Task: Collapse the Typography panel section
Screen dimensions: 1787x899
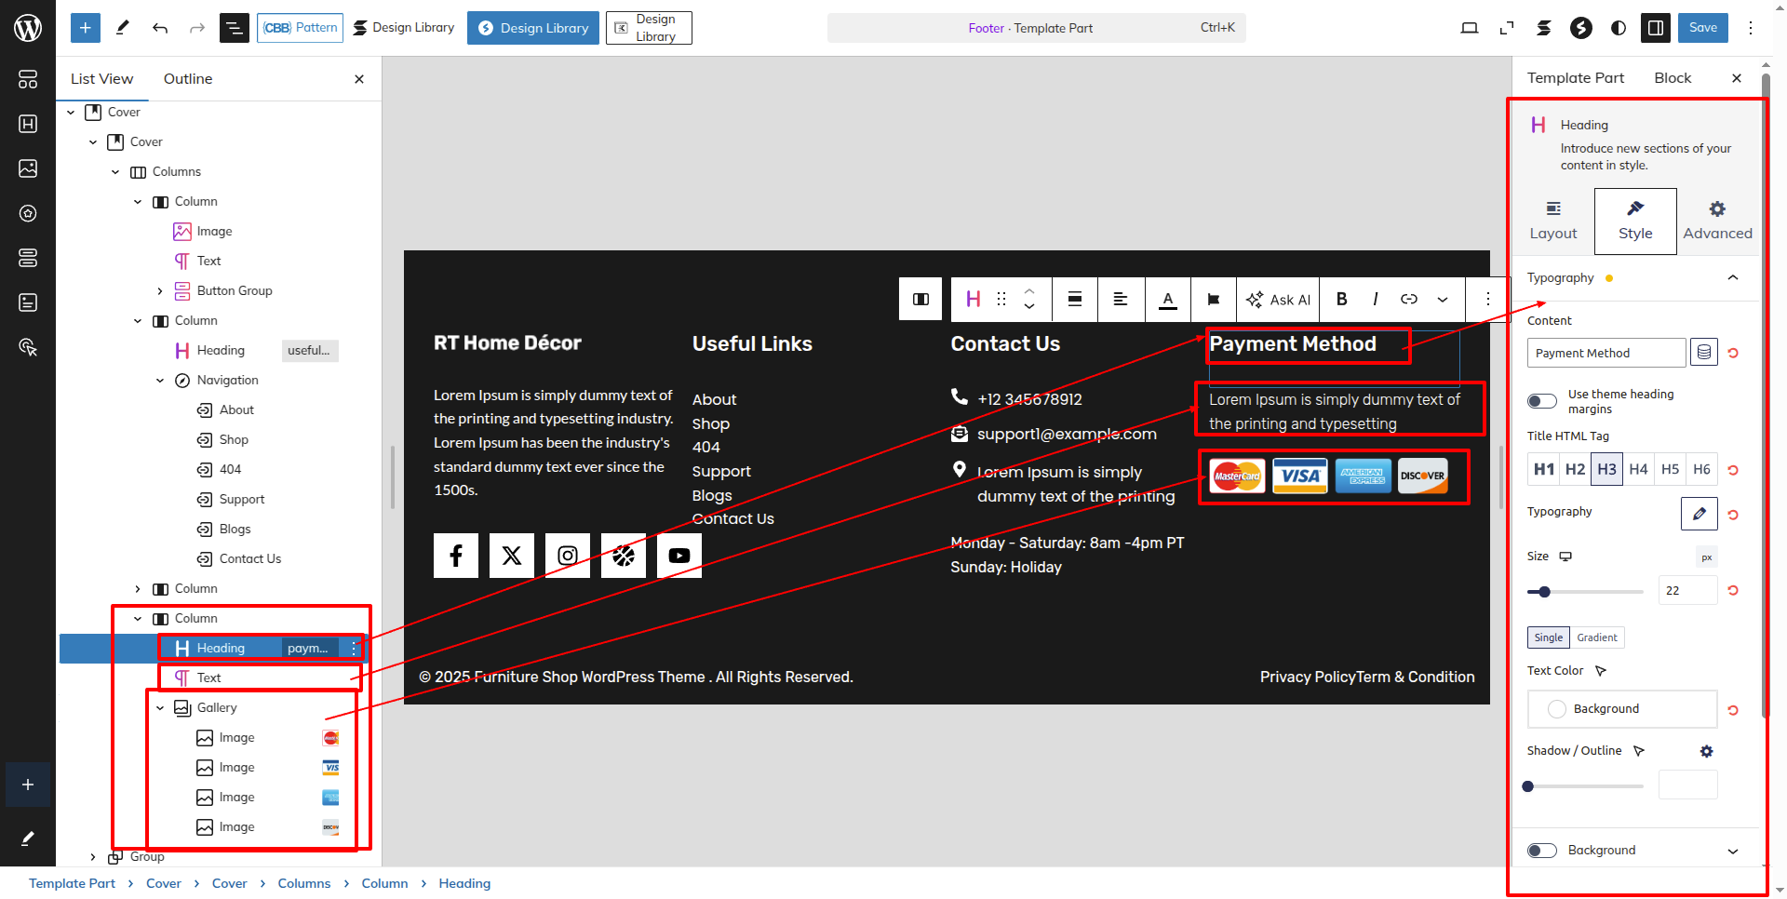Action: 1733,277
